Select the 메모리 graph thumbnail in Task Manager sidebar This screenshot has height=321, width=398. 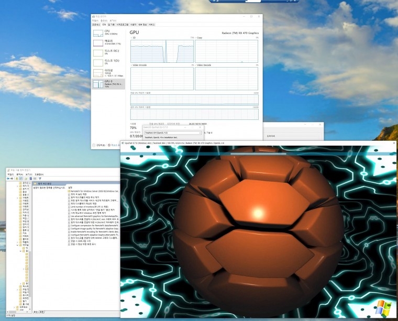[98, 43]
